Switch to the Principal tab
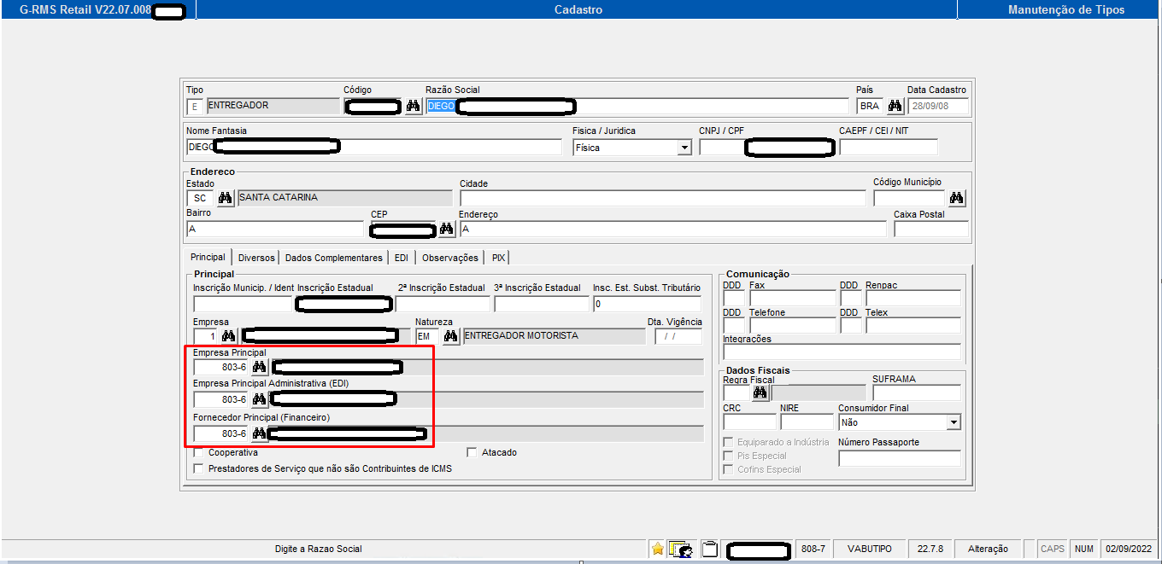Viewport: 1162px width, 564px height. coord(208,258)
